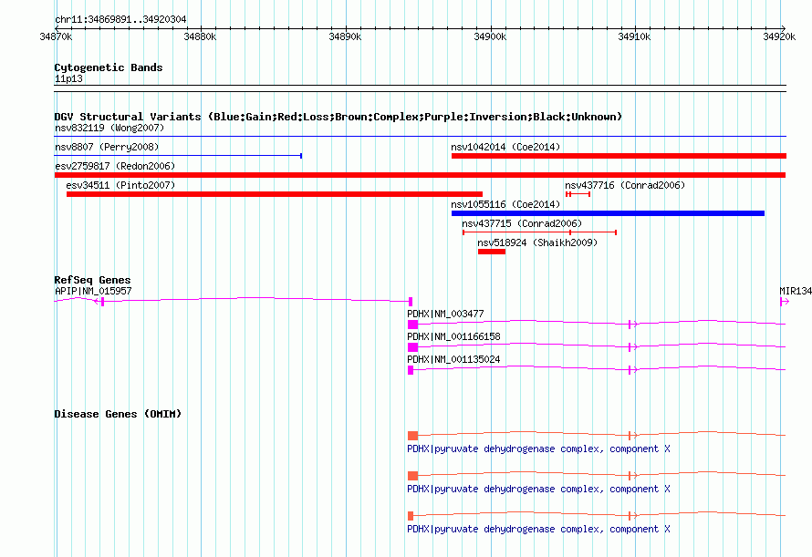The height and width of the screenshot is (557, 812).
Task: Select the 11p13 cytogenetic band bar
Action: [420, 88]
